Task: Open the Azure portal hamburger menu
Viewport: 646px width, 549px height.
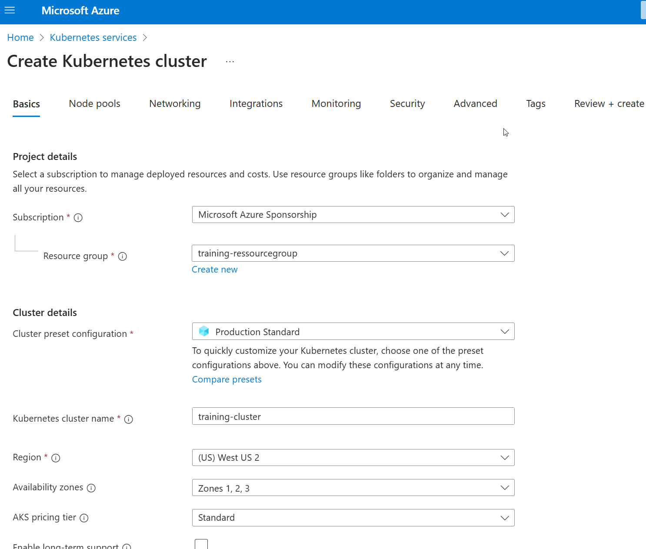Action: point(10,10)
